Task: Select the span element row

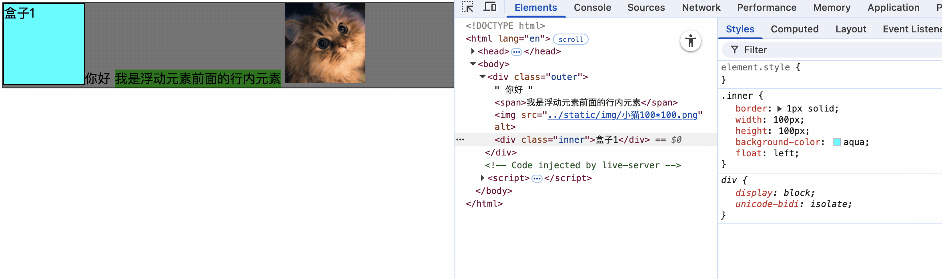Action: click(x=586, y=102)
